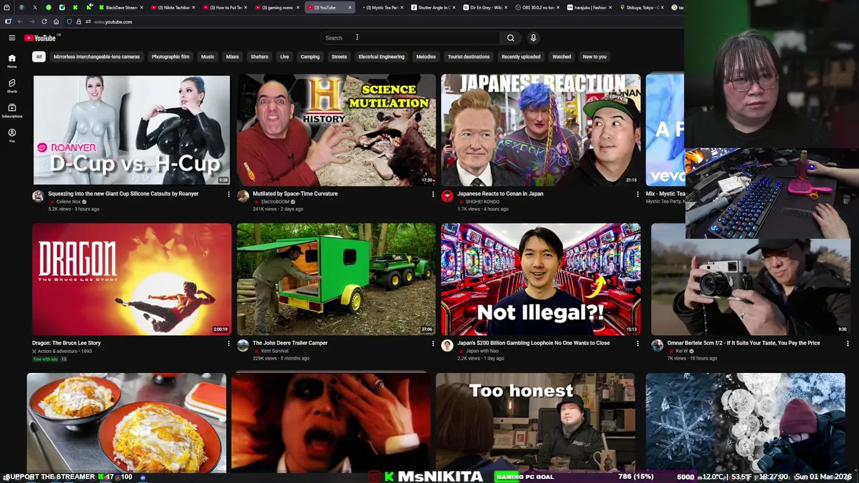Open the You page in sidebar
This screenshot has height=483, width=859.
click(11, 135)
